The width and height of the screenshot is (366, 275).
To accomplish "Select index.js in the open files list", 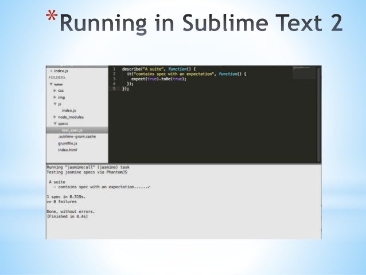I will pyautogui.click(x=61, y=71).
